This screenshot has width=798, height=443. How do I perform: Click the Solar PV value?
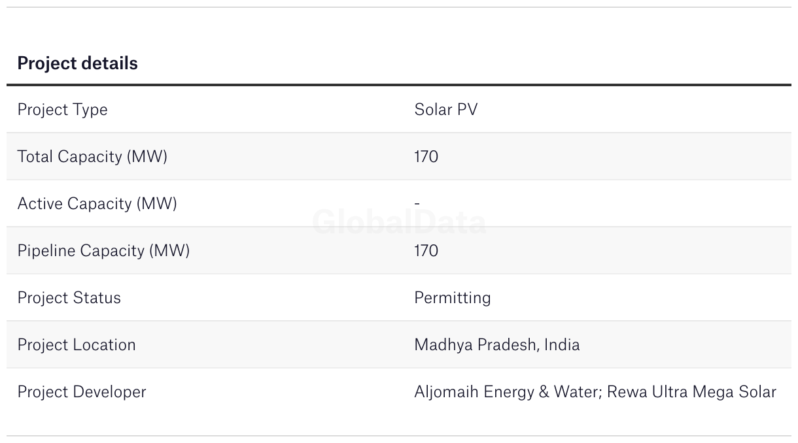coord(445,110)
